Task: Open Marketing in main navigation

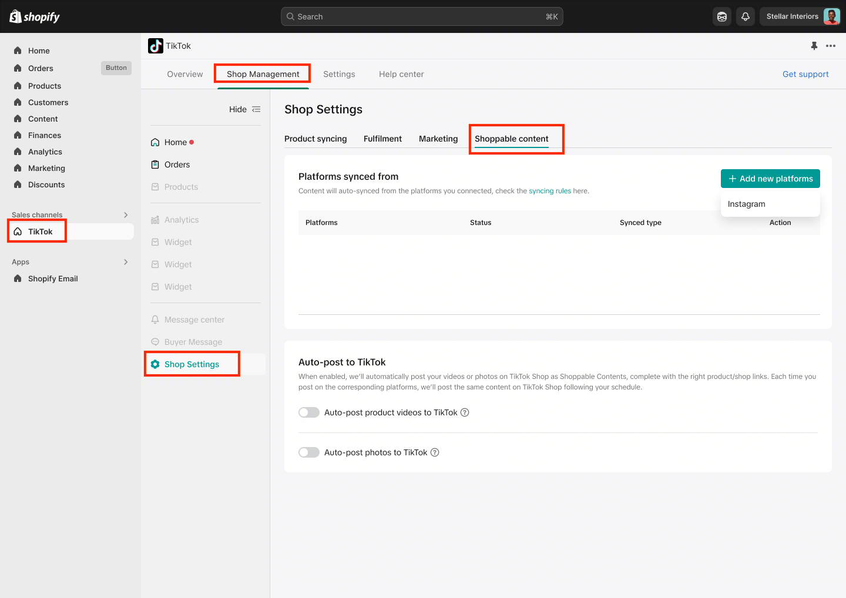Action: tap(46, 168)
